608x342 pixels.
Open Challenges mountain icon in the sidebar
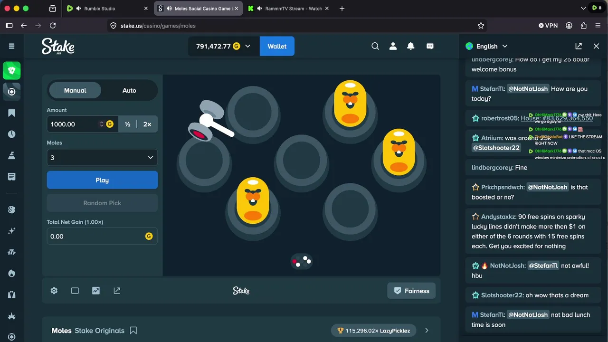pyautogui.click(x=12, y=155)
